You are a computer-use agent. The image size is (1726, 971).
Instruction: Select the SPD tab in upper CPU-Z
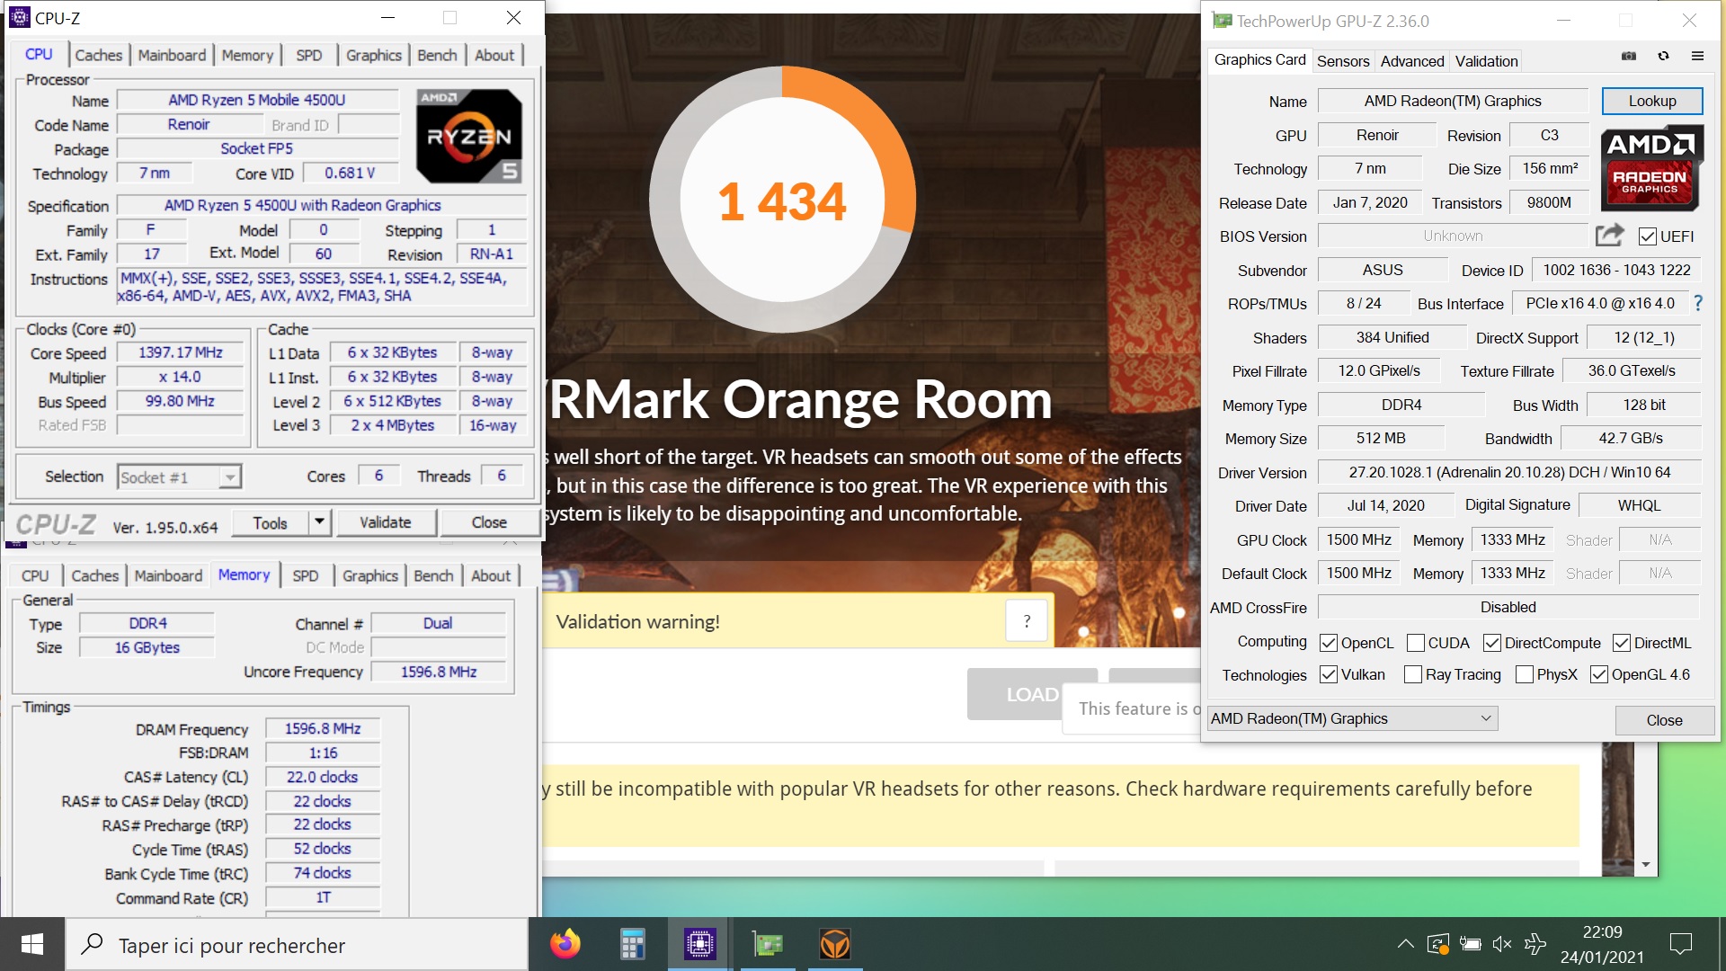pyautogui.click(x=308, y=55)
